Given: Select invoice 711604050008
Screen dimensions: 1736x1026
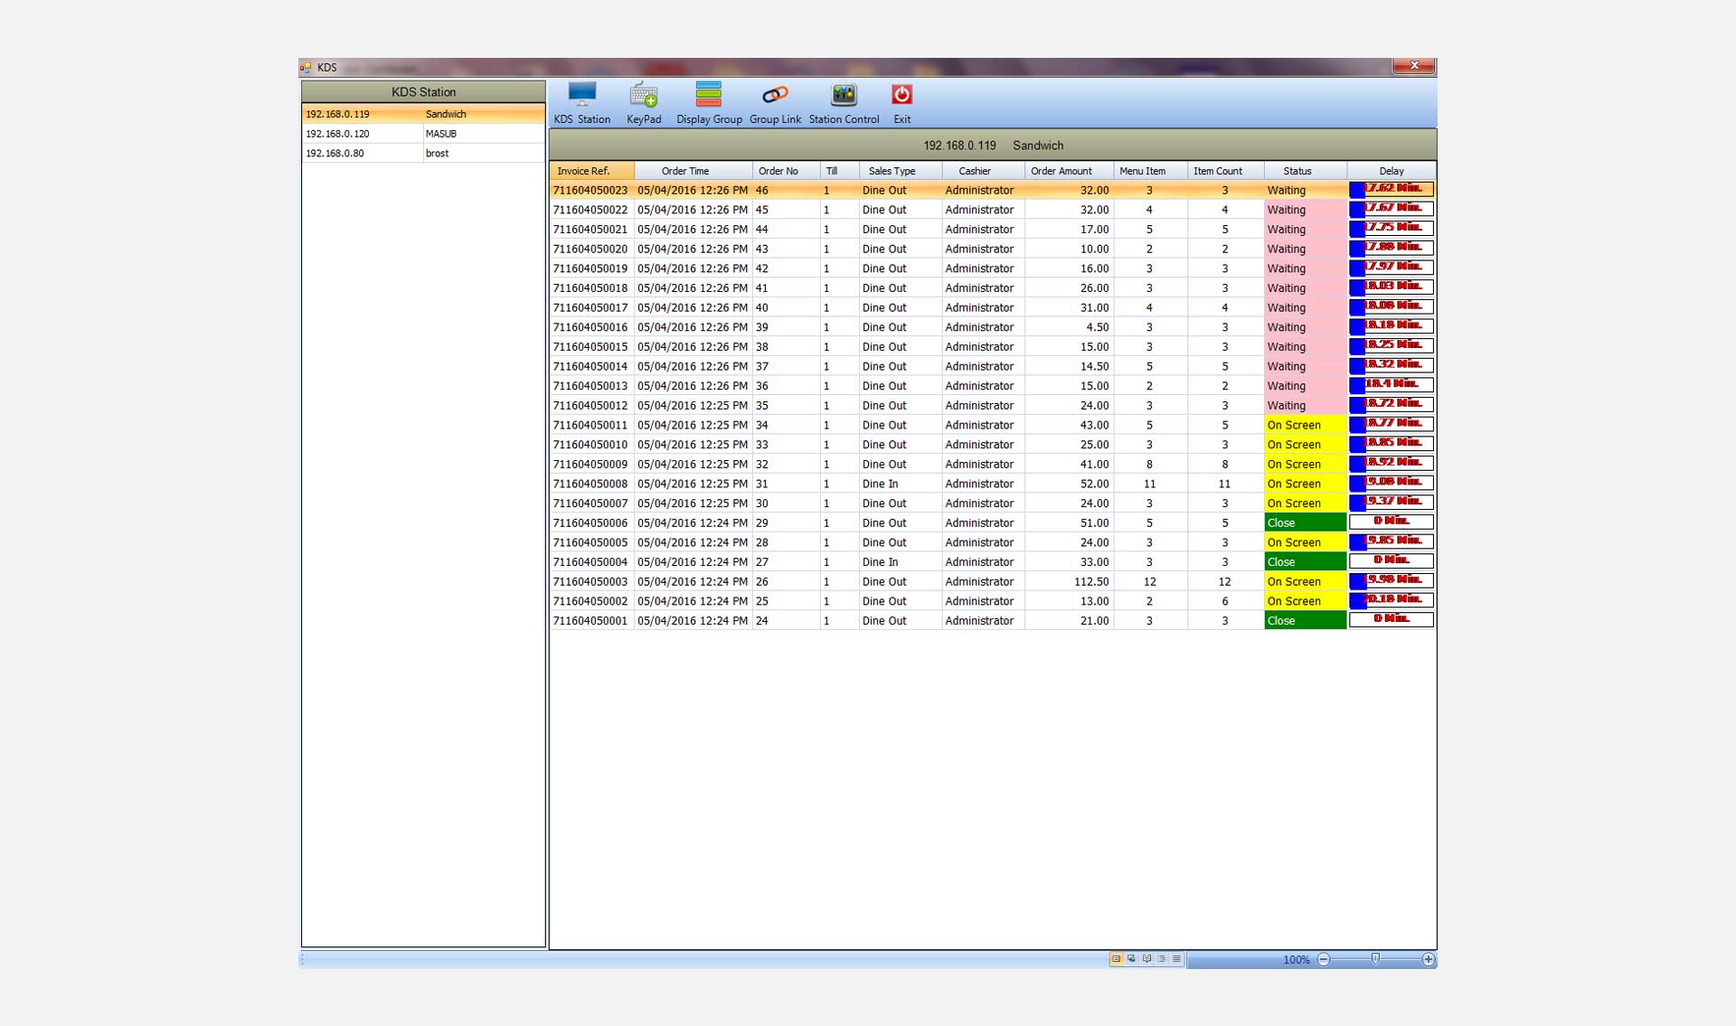Looking at the screenshot, I should point(590,484).
